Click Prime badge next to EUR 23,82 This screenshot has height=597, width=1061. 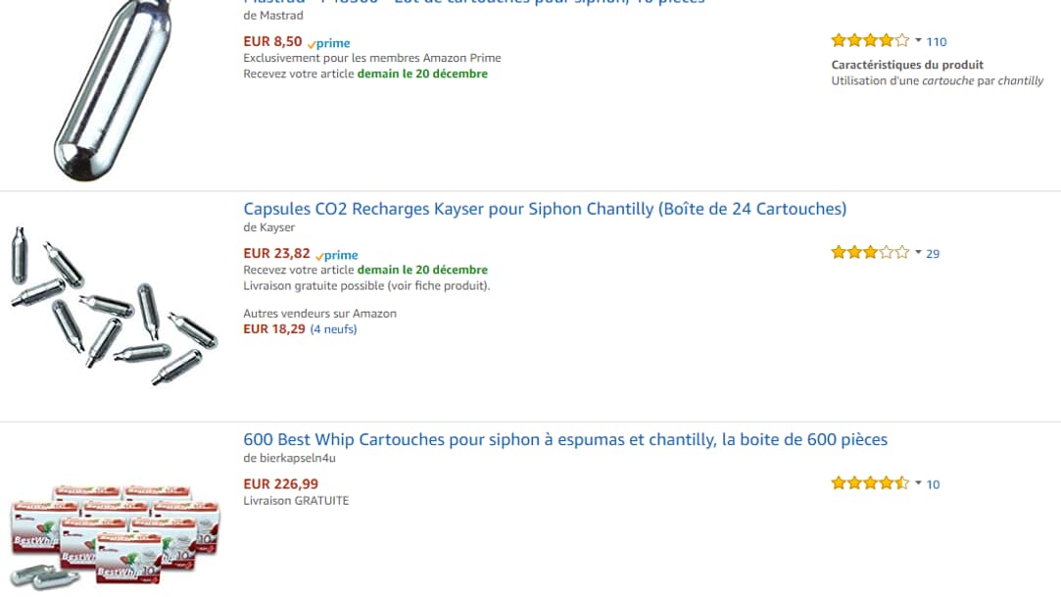[337, 255]
